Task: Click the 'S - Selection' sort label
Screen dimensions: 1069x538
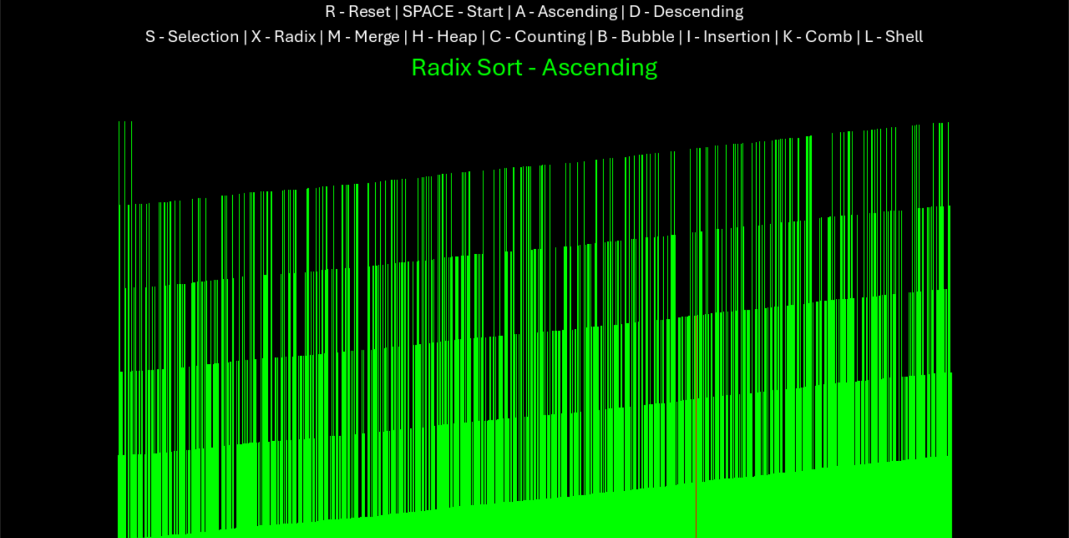Action: point(192,37)
